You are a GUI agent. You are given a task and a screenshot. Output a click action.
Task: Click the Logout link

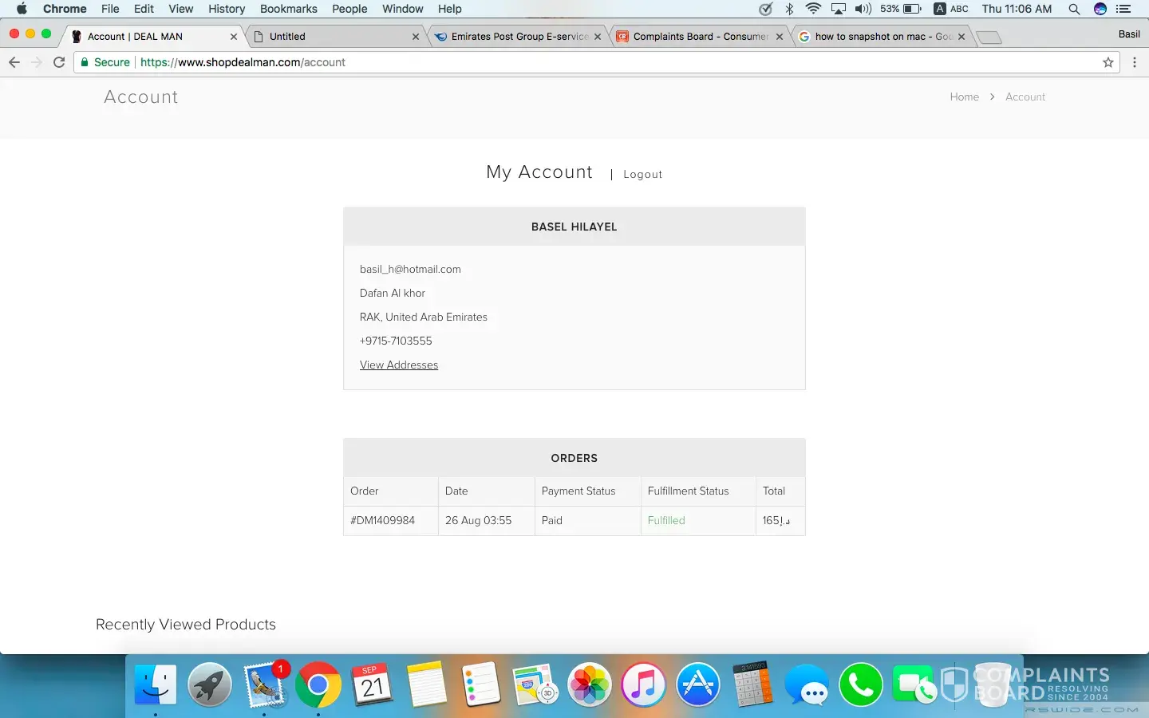point(642,175)
